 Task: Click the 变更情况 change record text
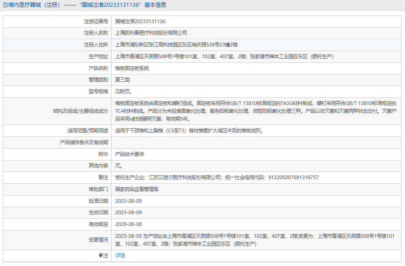coord(255,240)
